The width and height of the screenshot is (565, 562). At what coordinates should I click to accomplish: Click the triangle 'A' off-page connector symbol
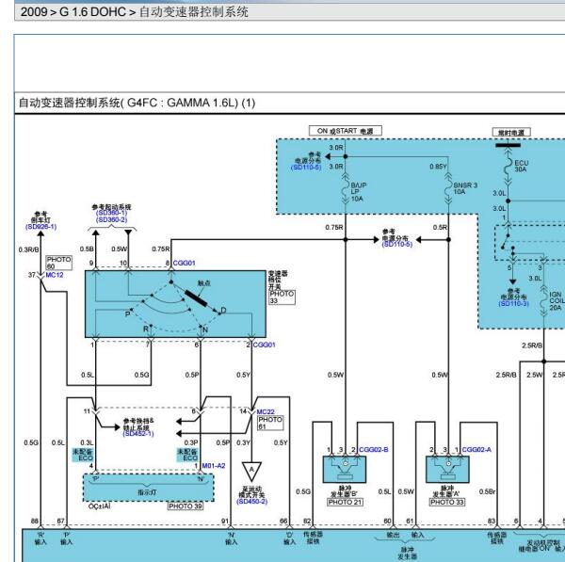pyautogui.click(x=251, y=472)
